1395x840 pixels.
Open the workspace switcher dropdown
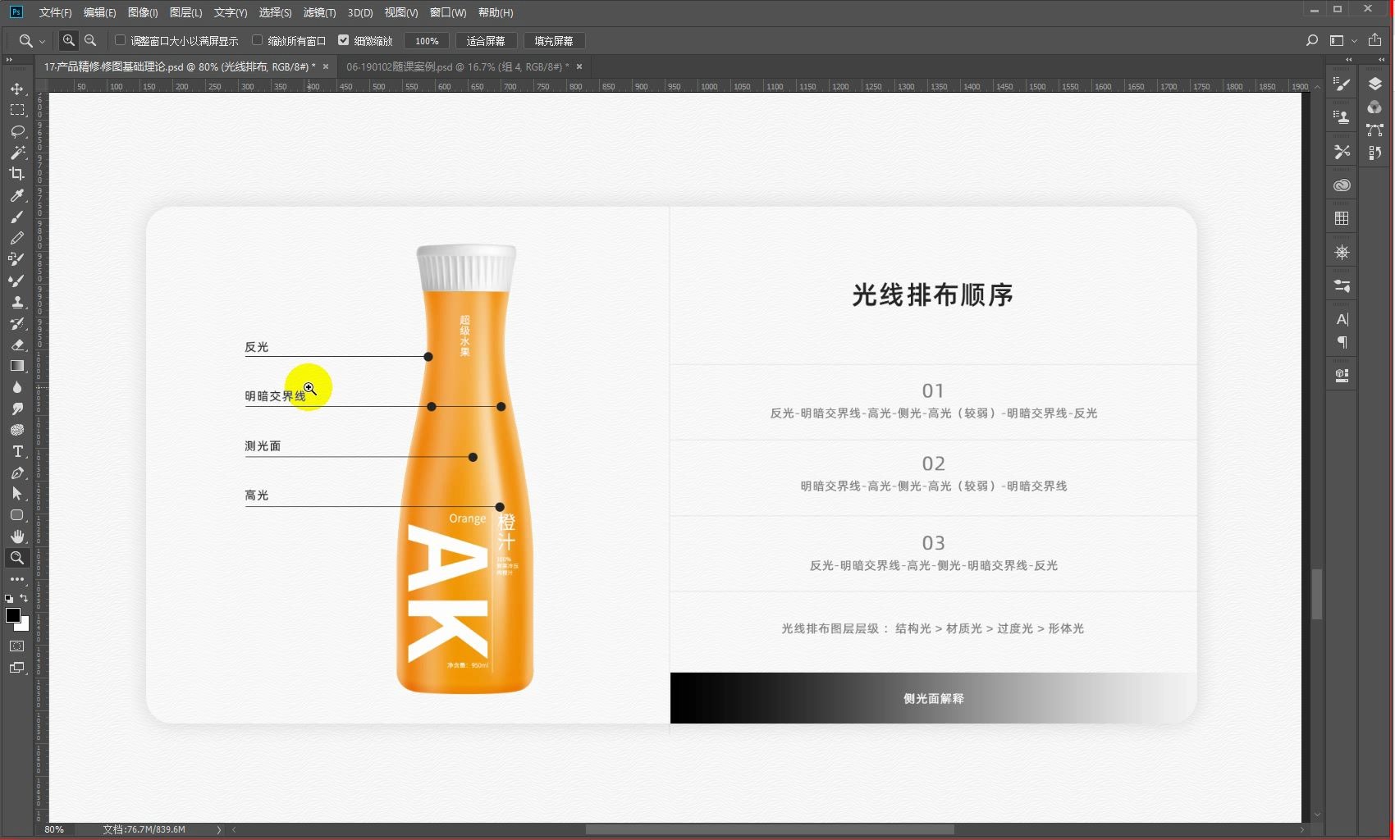1340,40
